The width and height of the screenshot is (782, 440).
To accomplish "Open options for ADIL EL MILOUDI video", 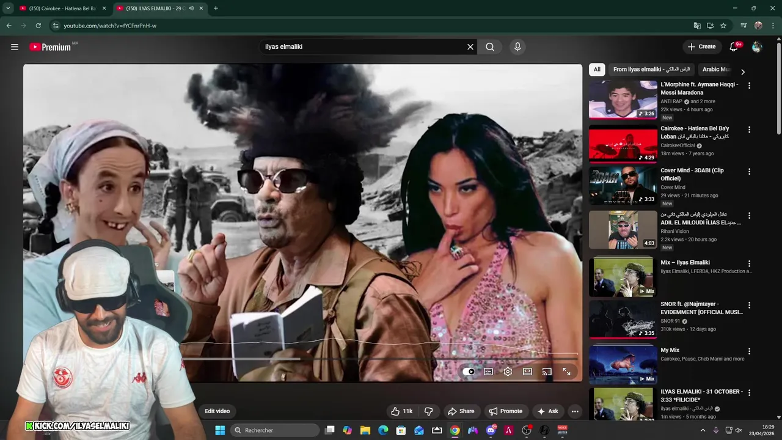I will coord(749,216).
